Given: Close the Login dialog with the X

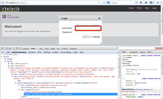Looking at the screenshot, I should 99,18.
